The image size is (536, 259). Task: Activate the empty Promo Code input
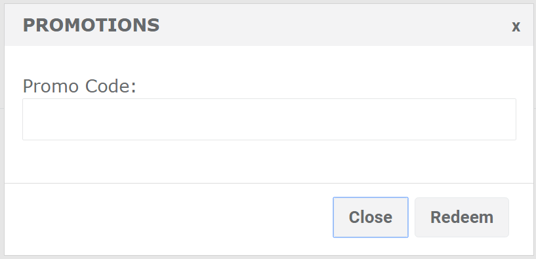point(269,119)
